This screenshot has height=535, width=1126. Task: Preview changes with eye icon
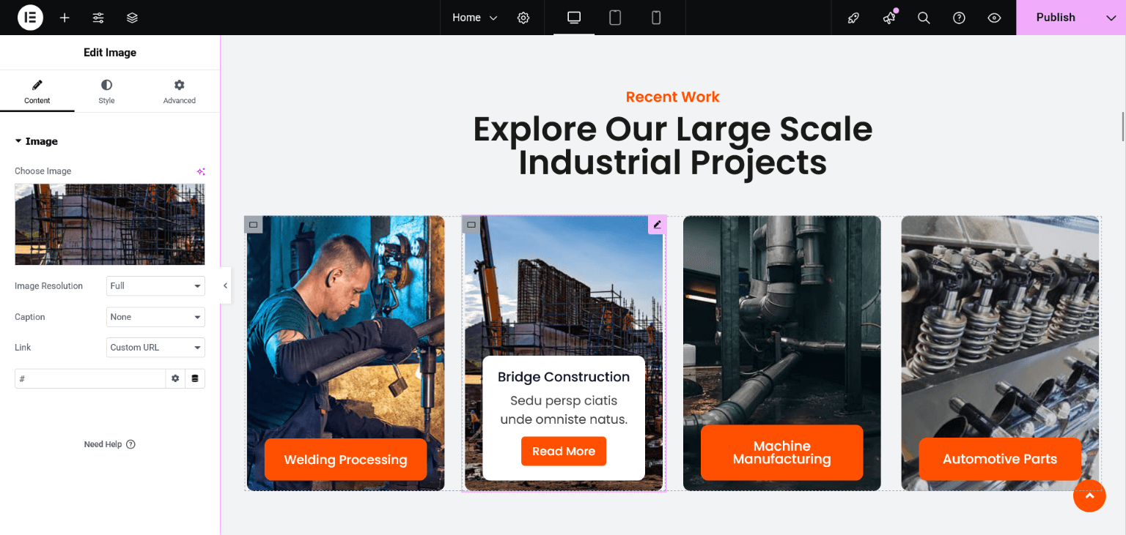pyautogui.click(x=994, y=18)
